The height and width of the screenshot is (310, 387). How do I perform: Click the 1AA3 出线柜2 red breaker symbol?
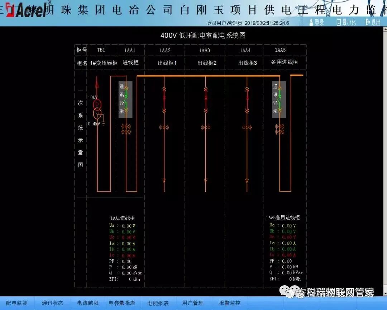point(206,100)
